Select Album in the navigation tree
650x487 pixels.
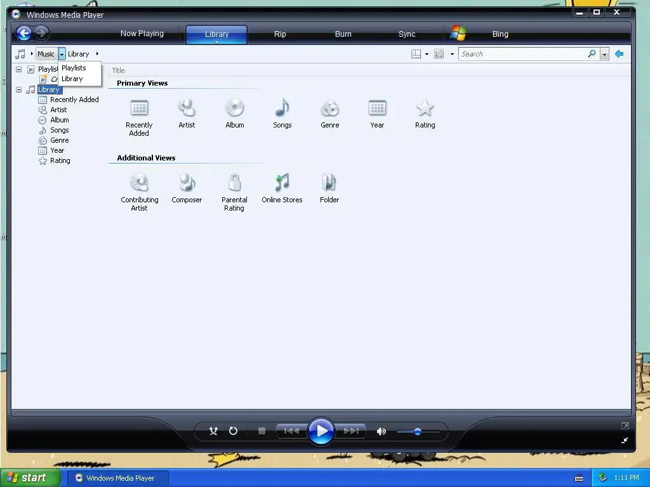click(60, 120)
